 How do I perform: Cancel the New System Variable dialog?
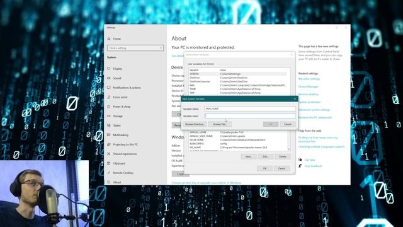pos(288,124)
